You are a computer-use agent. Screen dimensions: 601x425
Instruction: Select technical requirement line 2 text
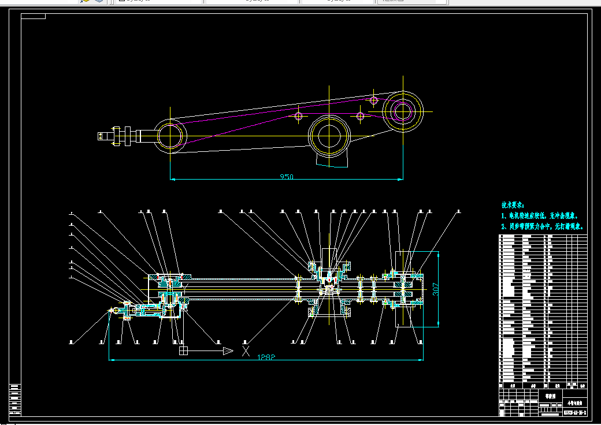click(543, 227)
